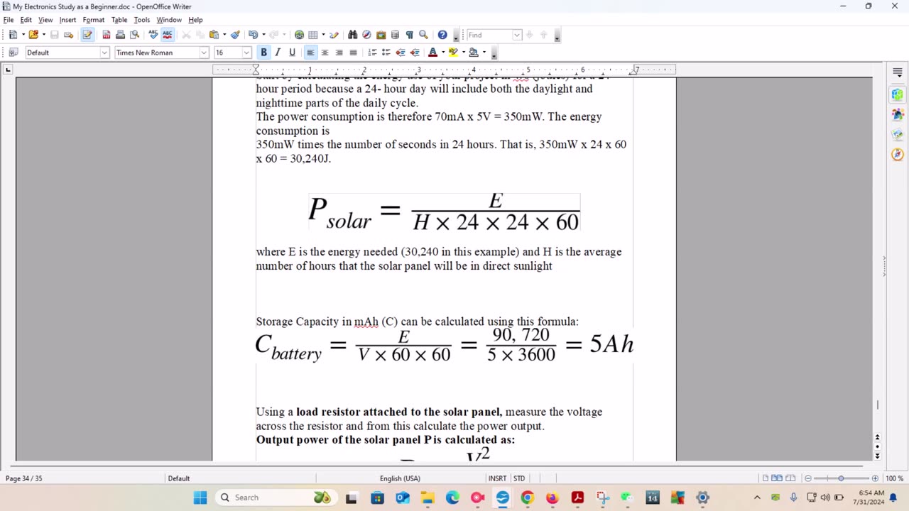Open Find & Replace binoculars icon
Screen dimensions: 909x511
pyautogui.click(x=352, y=35)
